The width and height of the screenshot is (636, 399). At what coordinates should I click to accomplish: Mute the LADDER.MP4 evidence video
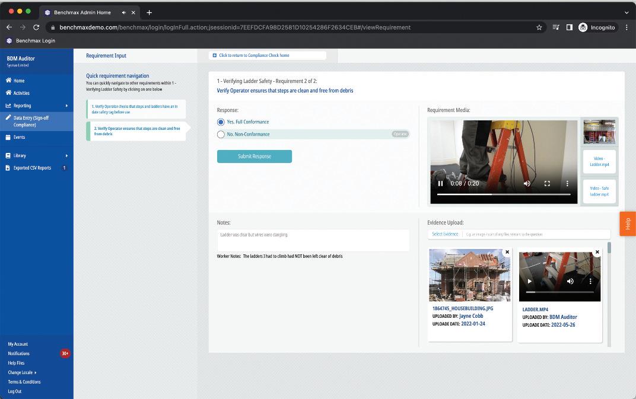pos(570,281)
